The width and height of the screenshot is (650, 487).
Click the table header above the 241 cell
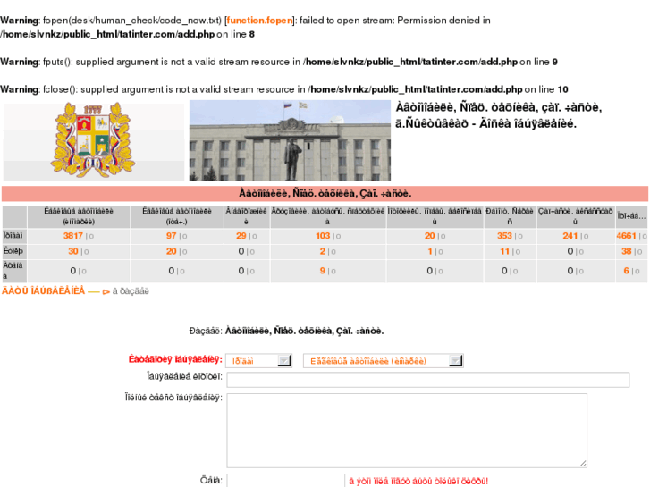click(x=576, y=216)
